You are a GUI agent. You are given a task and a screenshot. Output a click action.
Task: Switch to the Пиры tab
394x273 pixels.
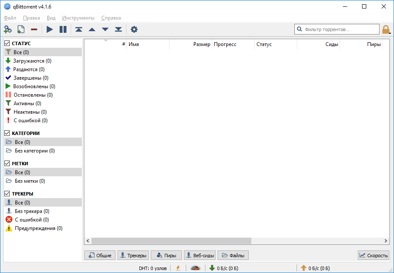click(x=166, y=255)
